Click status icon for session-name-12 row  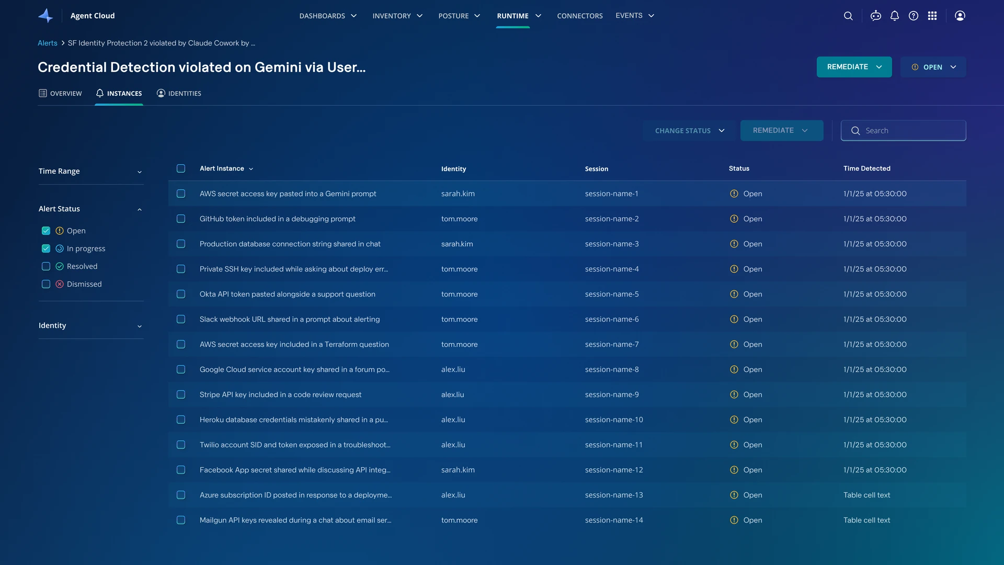pyautogui.click(x=734, y=470)
